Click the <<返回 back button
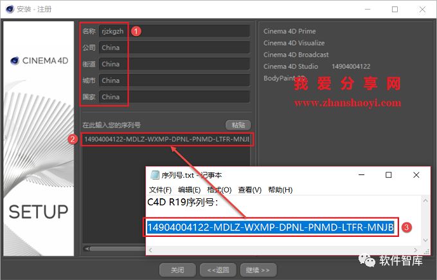437x280 pixels. [218, 270]
